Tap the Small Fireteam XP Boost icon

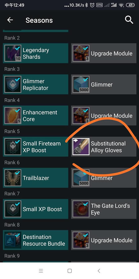pos(13,147)
